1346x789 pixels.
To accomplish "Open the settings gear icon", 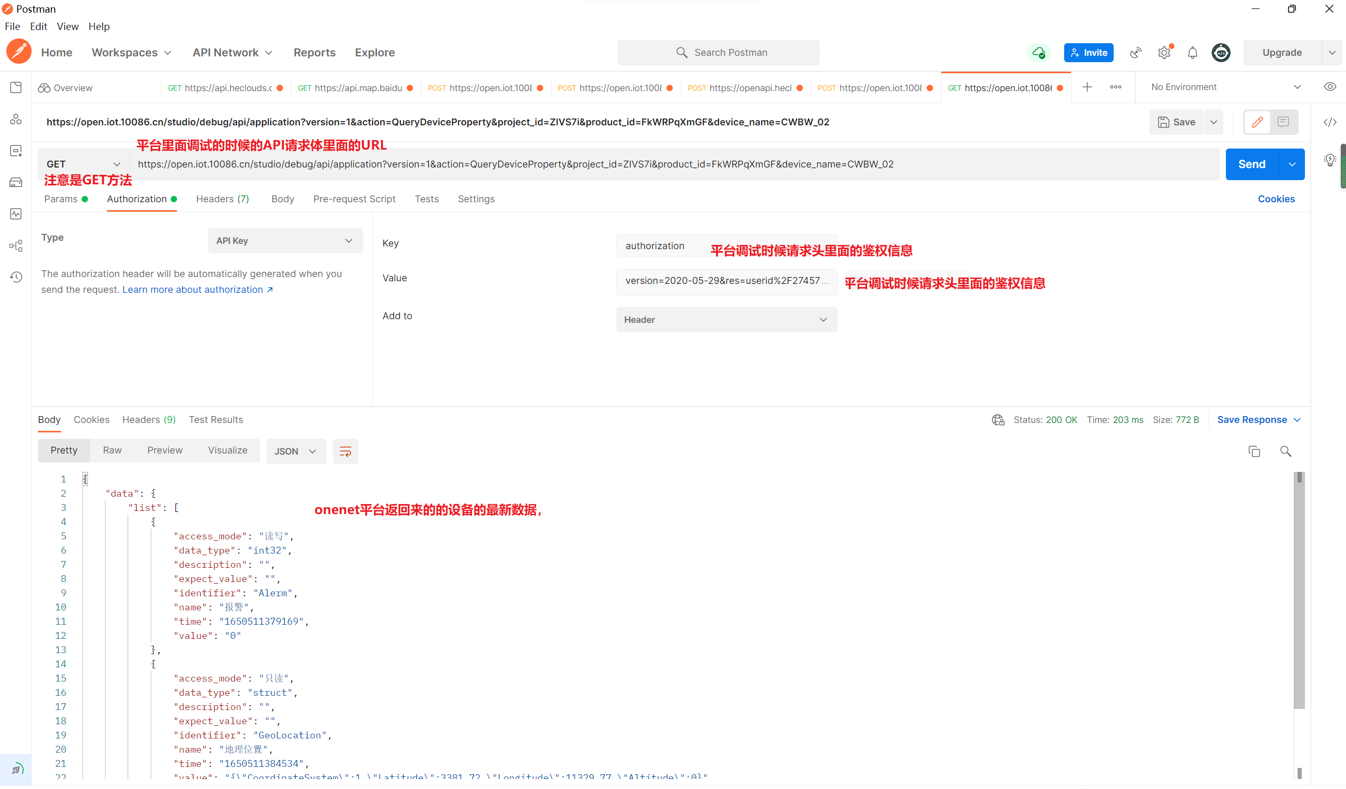I will 1164,53.
